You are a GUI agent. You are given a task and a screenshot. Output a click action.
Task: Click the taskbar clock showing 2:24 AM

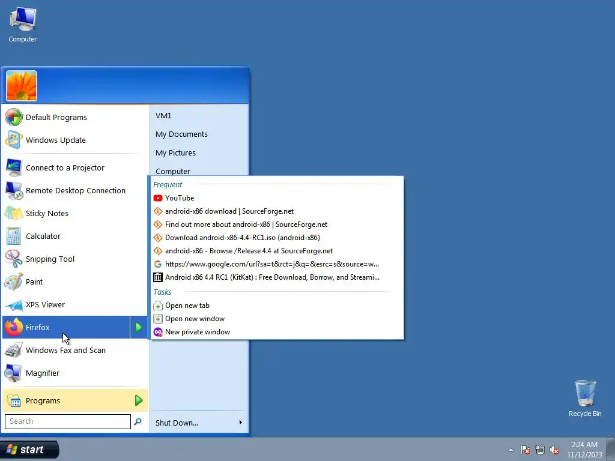[584, 450]
